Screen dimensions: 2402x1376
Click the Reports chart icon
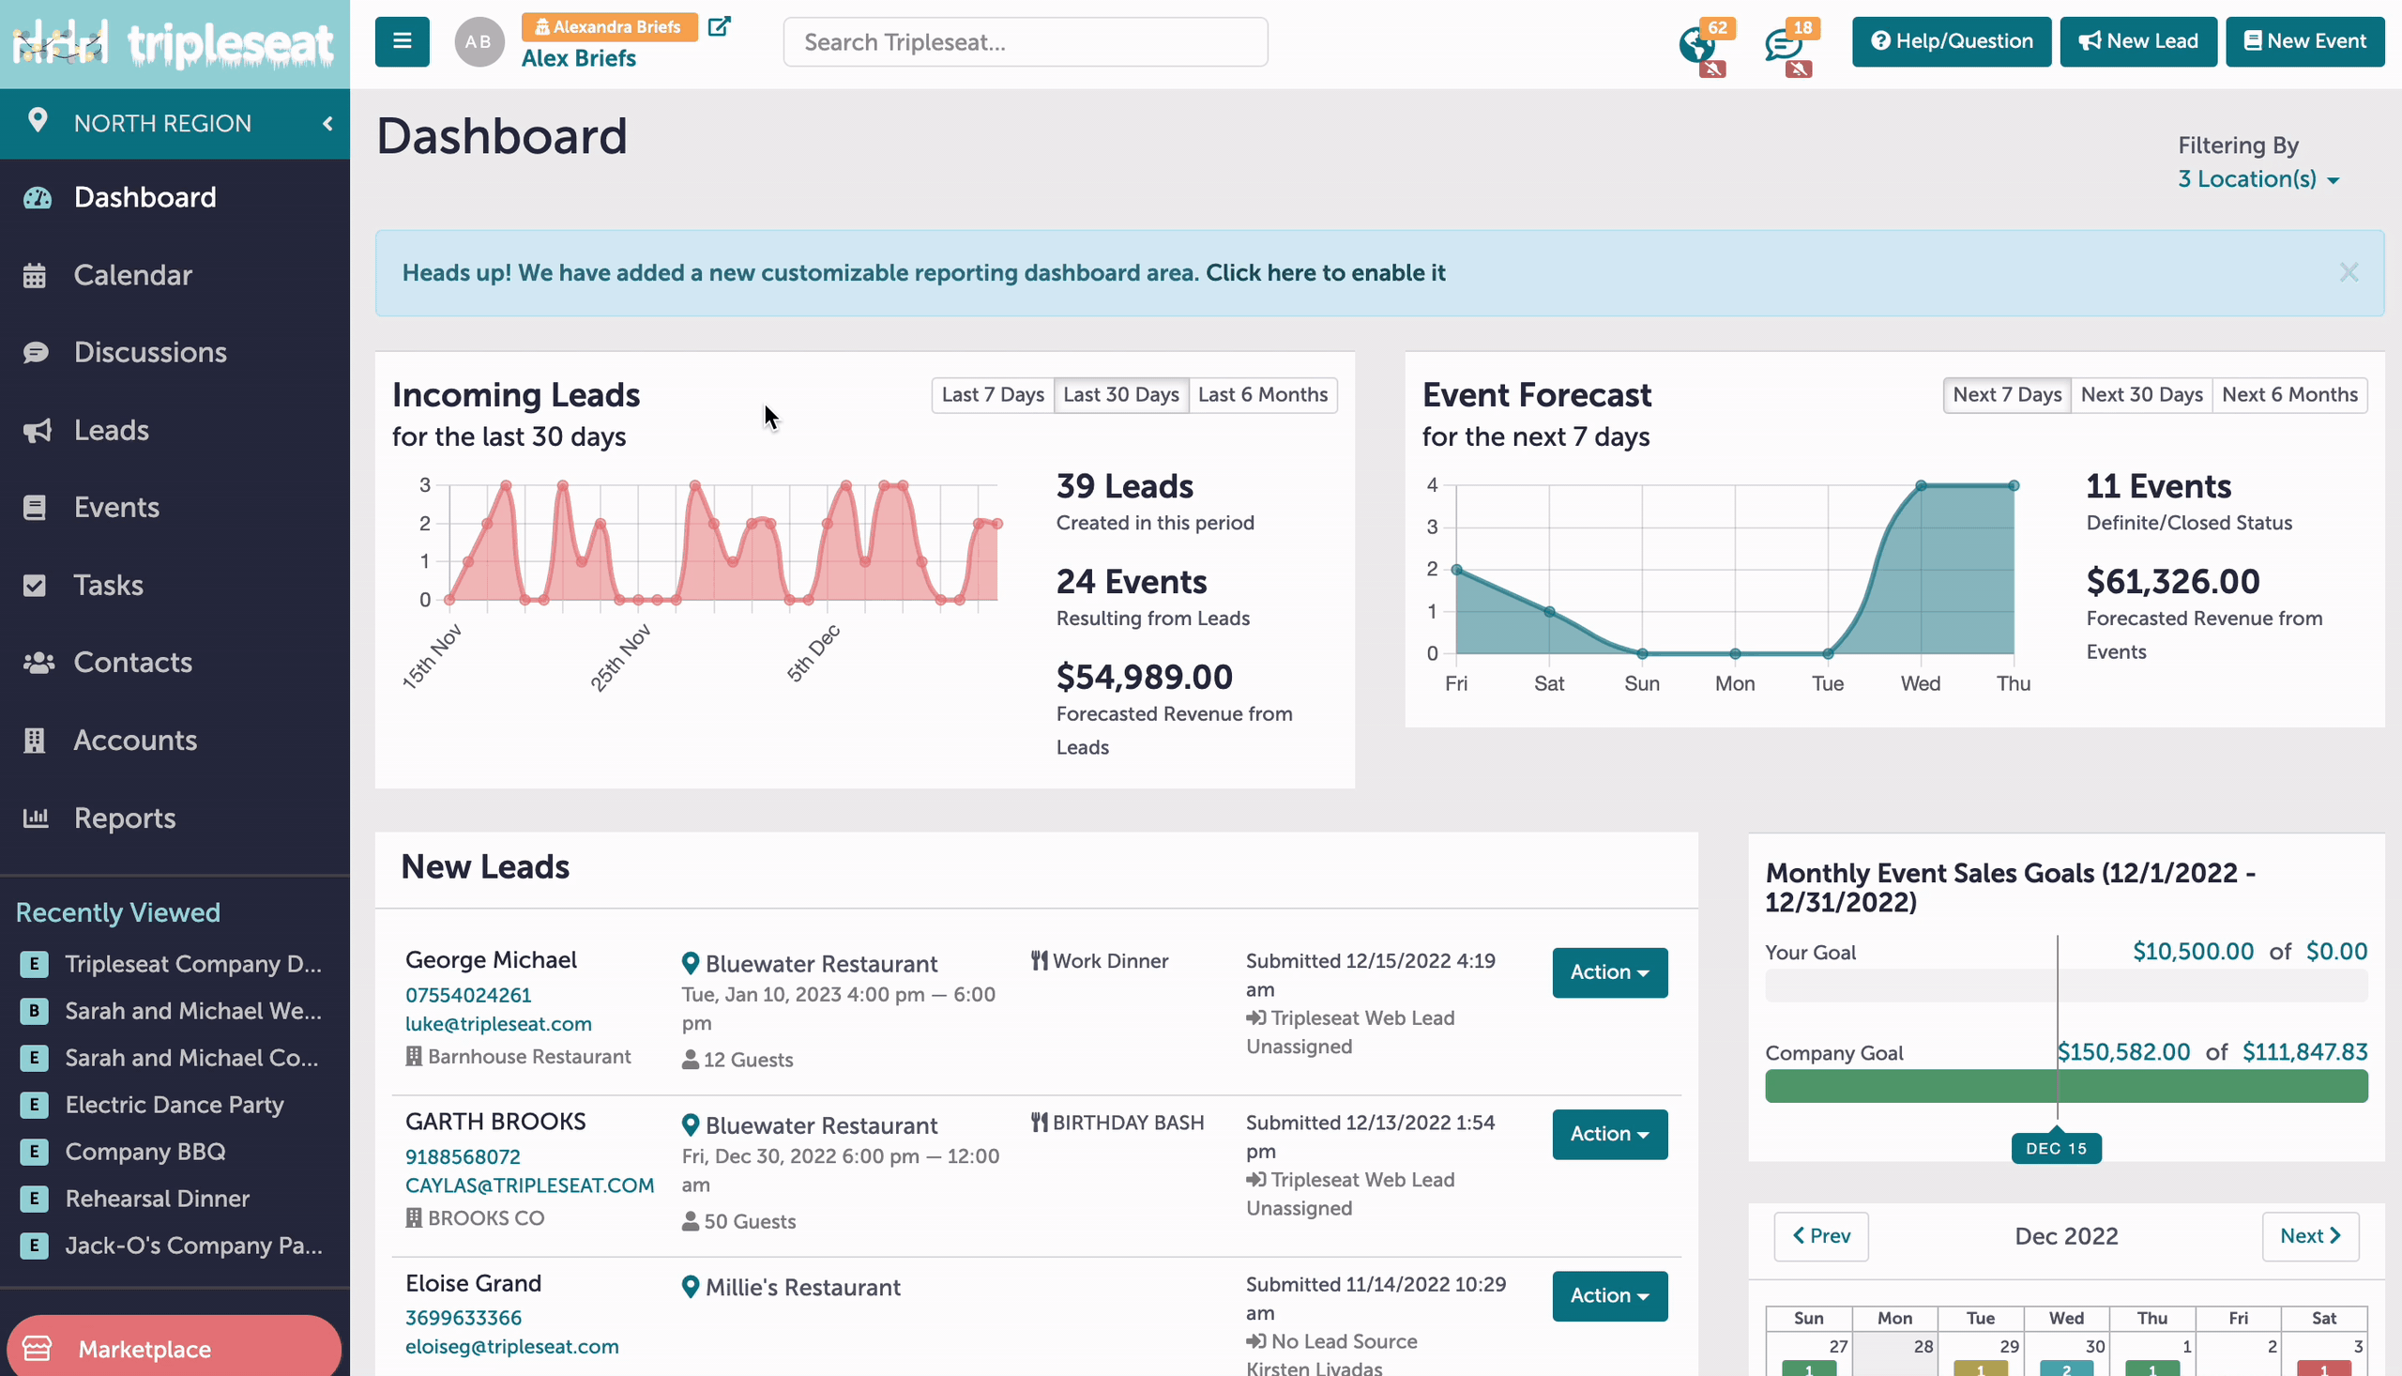click(36, 818)
